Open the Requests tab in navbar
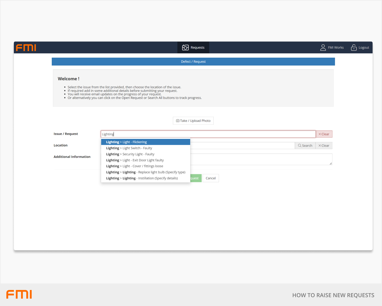The image size is (382, 306). point(193,48)
